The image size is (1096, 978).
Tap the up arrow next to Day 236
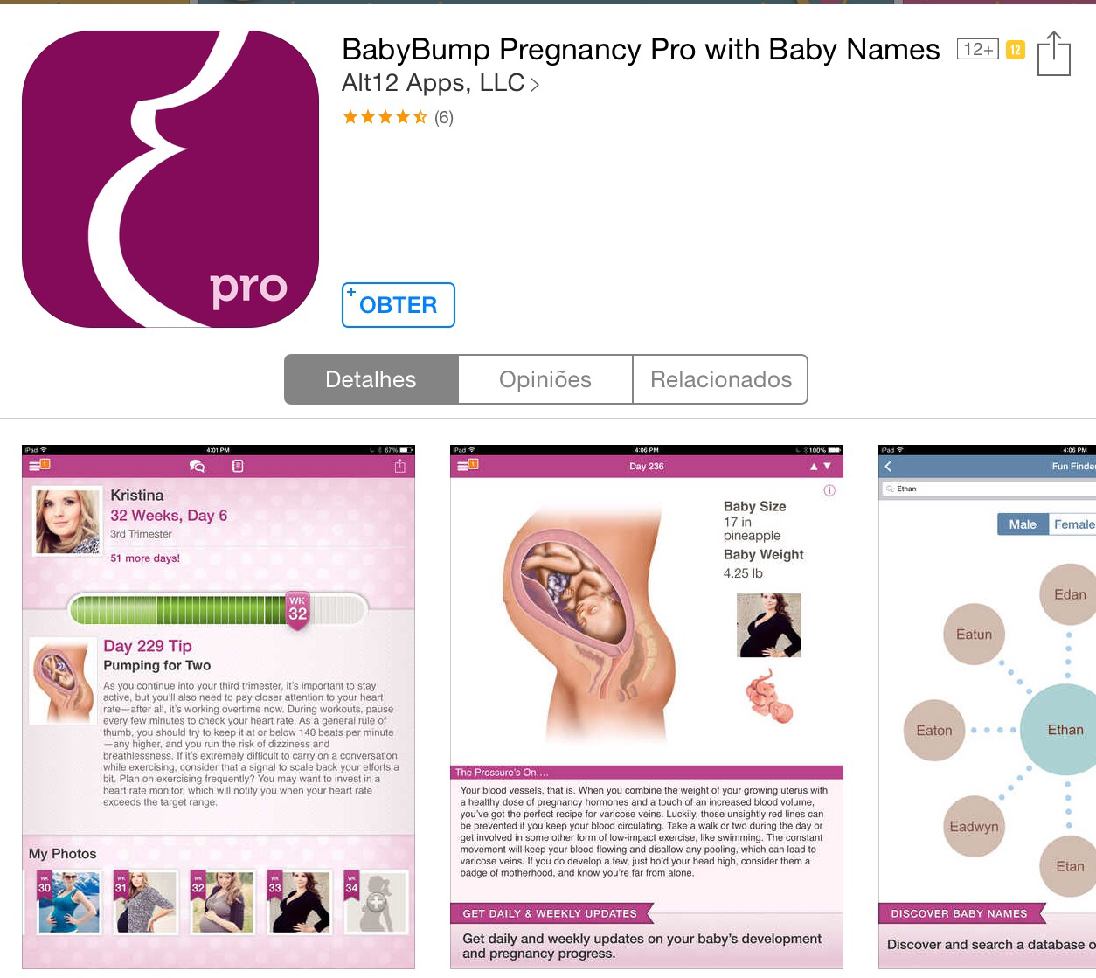pos(814,467)
